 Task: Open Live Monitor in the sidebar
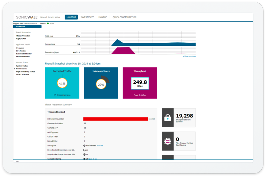(21, 51)
